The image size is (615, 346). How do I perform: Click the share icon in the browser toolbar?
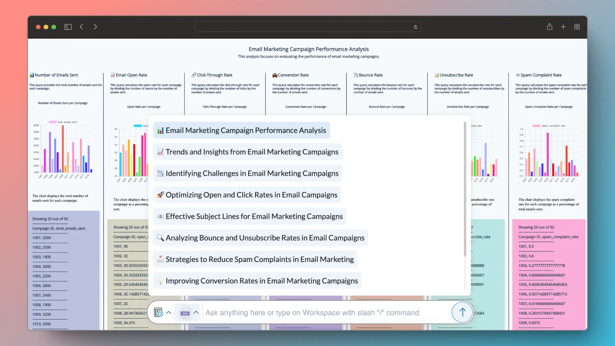pyautogui.click(x=550, y=27)
